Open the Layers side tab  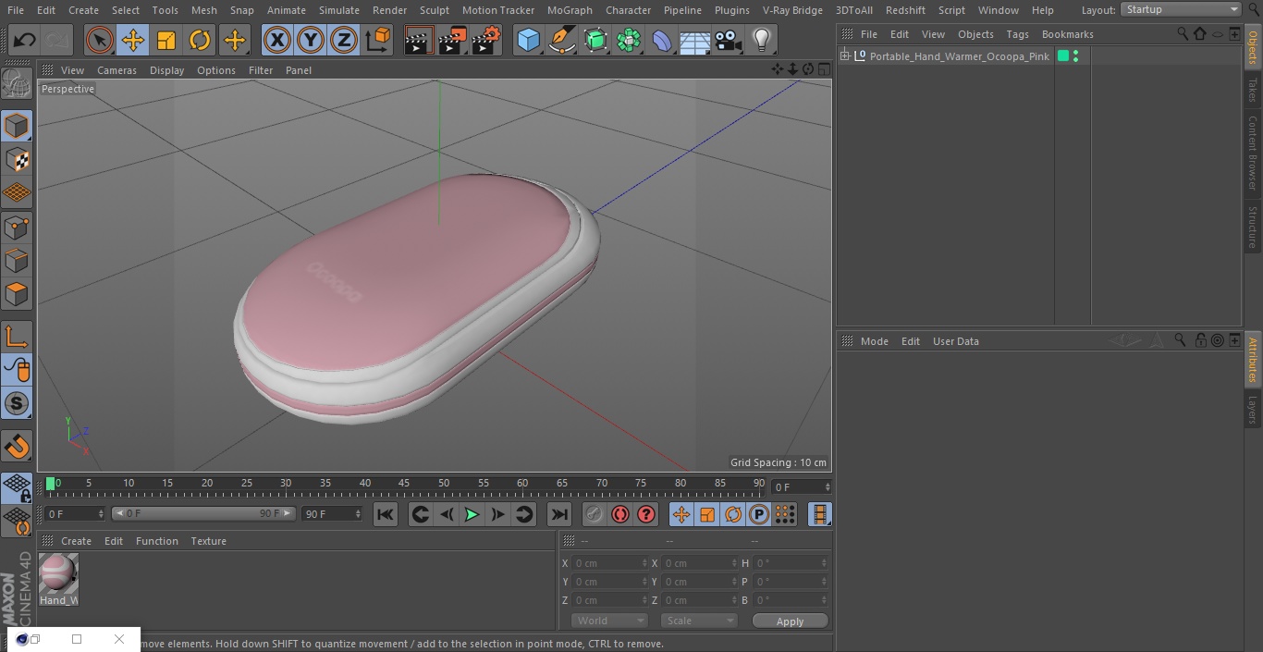(1253, 410)
